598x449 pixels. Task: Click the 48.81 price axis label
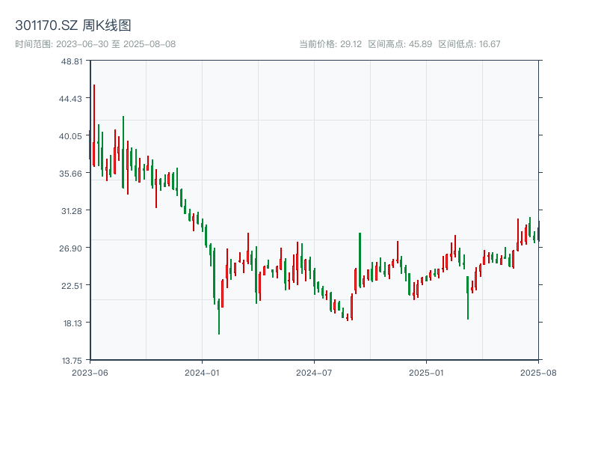pos(73,61)
